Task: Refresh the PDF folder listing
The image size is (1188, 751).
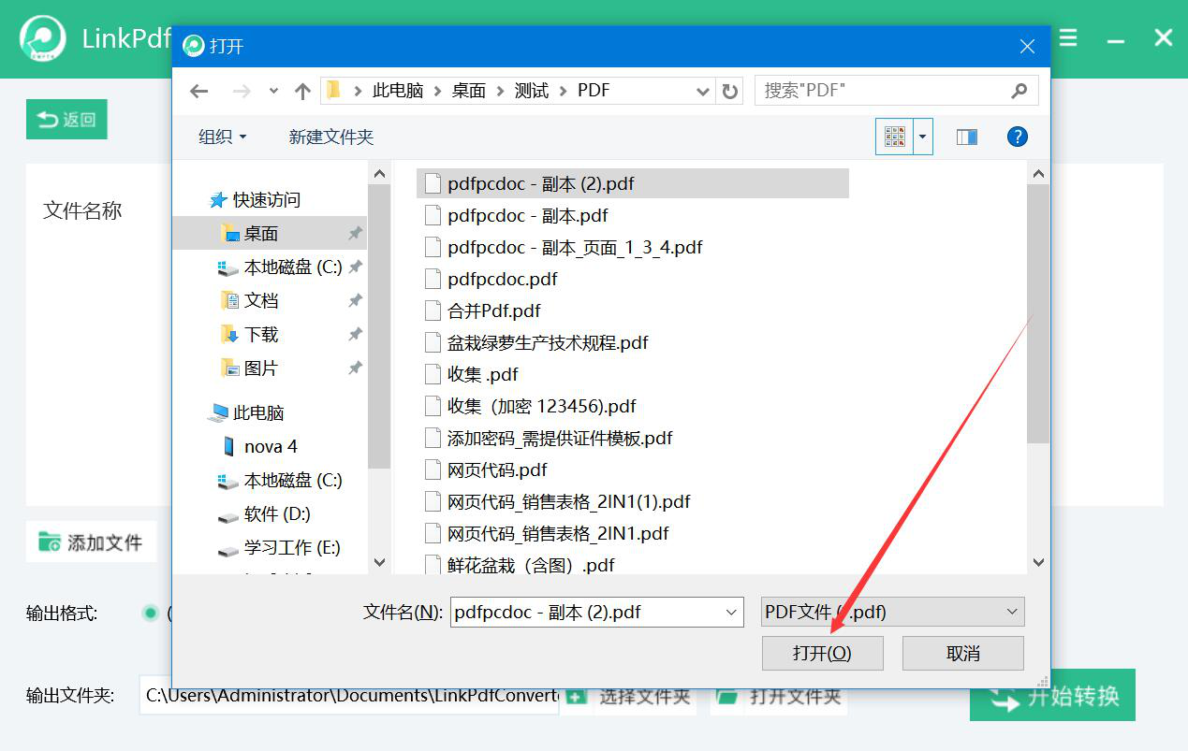Action: (730, 91)
